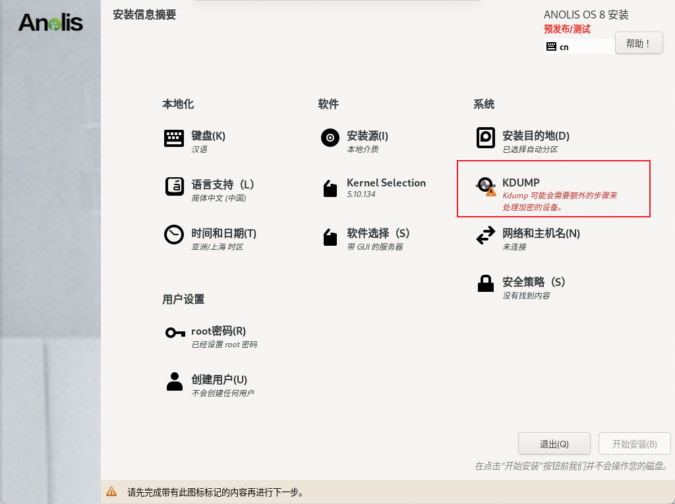Click the clock icon for 时间和日期
The width and height of the screenshot is (675, 504).
[x=174, y=236]
